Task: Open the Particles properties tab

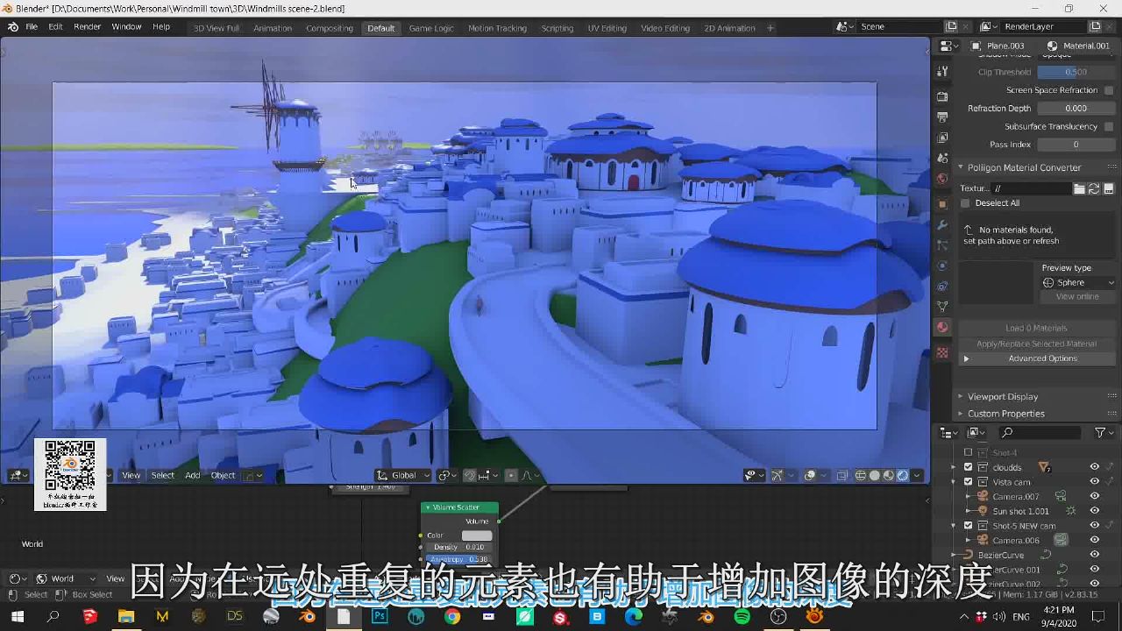Action: [942, 245]
